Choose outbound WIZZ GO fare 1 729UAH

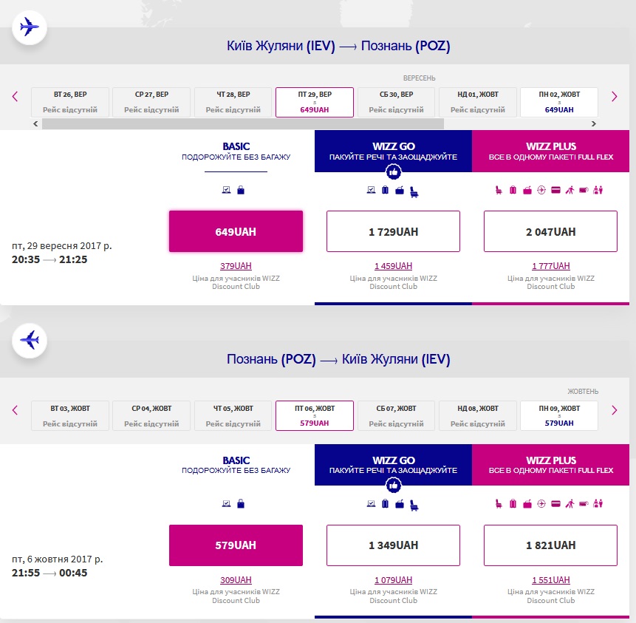point(393,231)
